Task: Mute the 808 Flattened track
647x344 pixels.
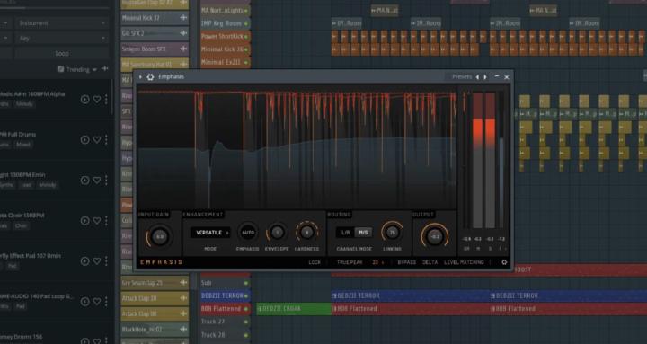Action: [246, 309]
